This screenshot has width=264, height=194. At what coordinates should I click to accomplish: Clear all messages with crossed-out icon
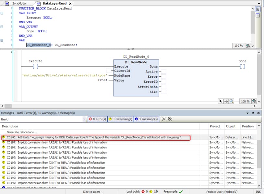170,119
